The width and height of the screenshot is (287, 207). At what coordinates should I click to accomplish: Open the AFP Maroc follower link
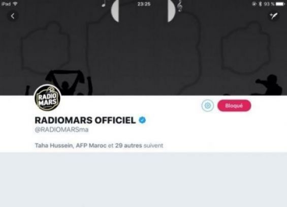pyautogui.click(x=91, y=146)
